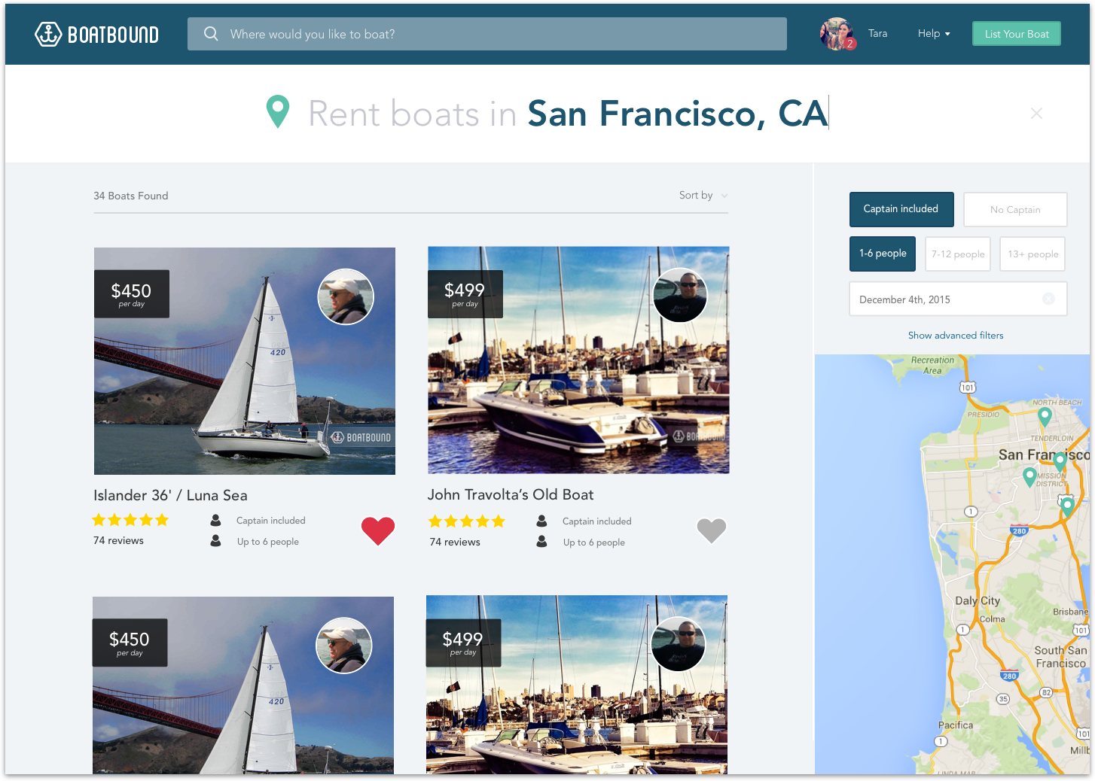The image size is (1095, 781).
Task: Open the second-row $450 sailboat photo
Action: [x=243, y=685]
